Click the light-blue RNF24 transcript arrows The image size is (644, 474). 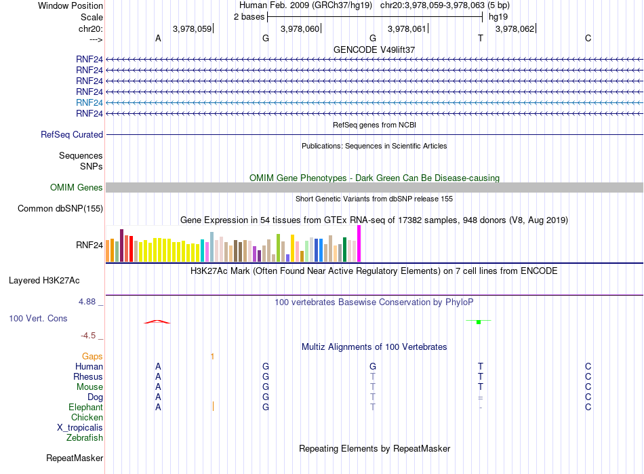tap(374, 102)
